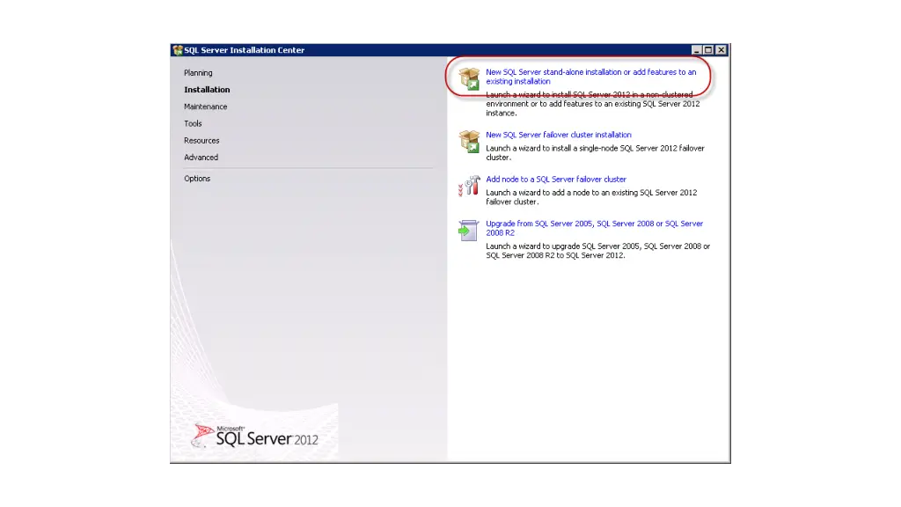View the Resources section
The height and width of the screenshot is (507, 901).
[x=201, y=140]
